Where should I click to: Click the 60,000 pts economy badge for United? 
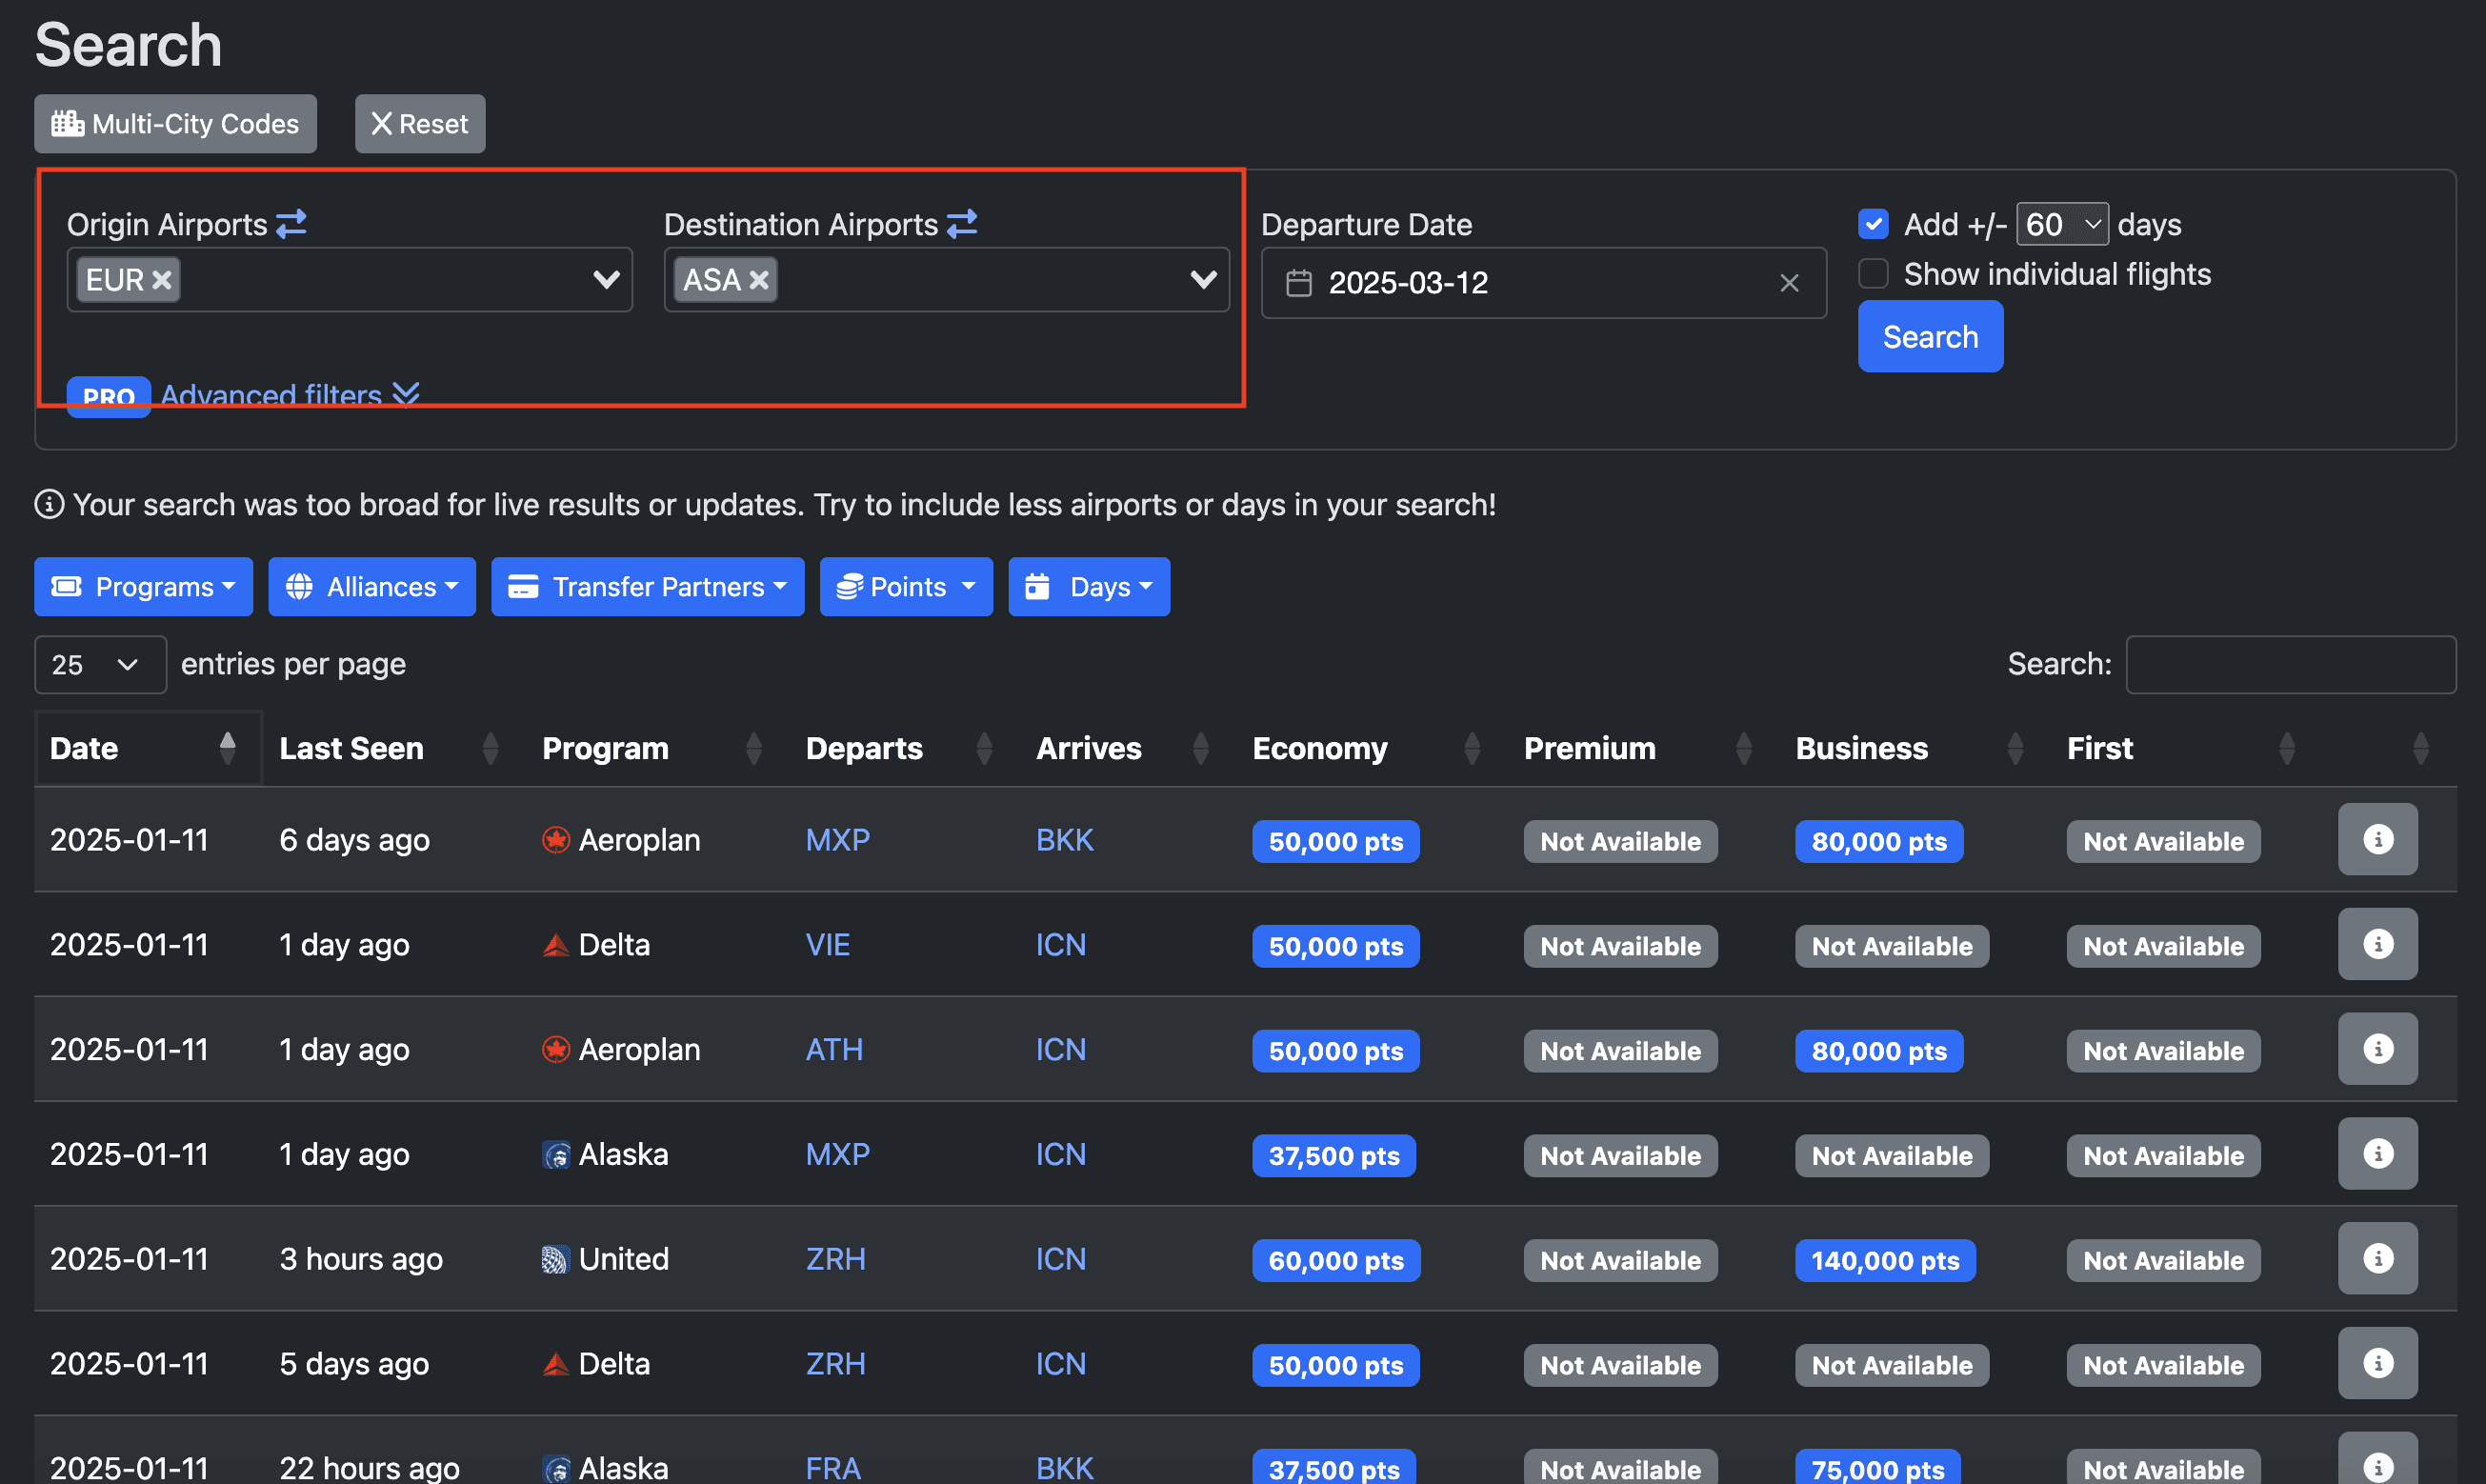click(1335, 1261)
